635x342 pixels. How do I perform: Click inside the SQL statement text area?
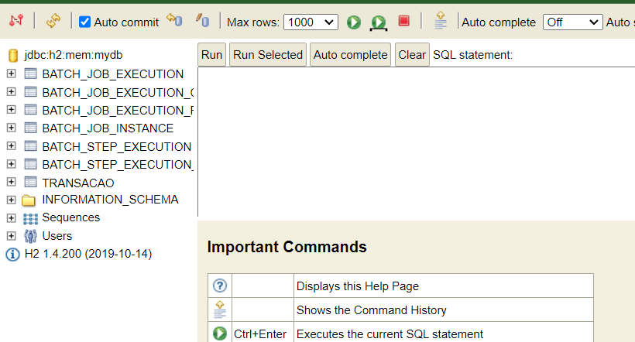(x=415, y=141)
